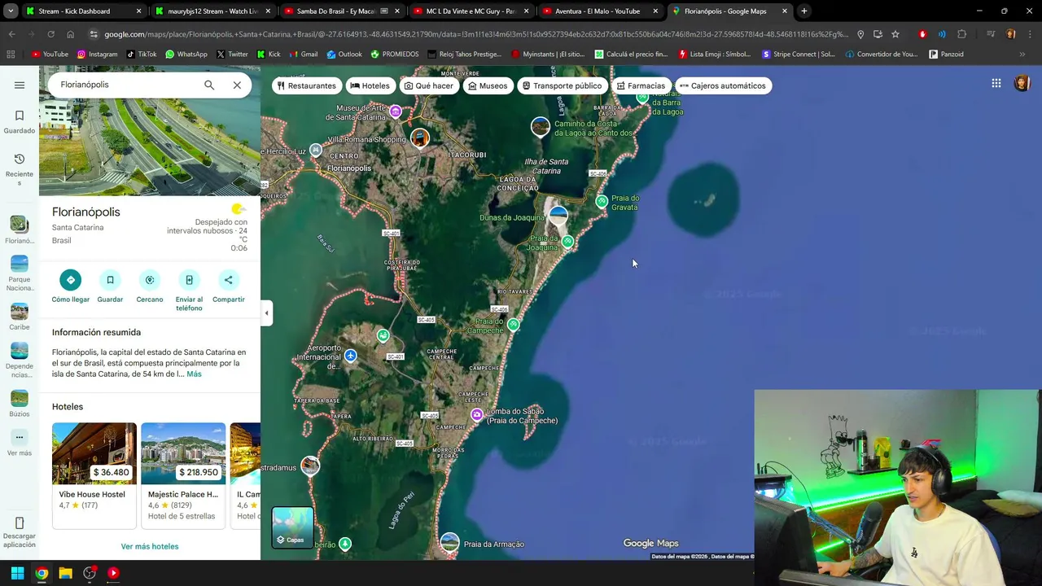Click the Praia do Campeche pin
Viewport: 1042px width, 586px height.
(513, 325)
